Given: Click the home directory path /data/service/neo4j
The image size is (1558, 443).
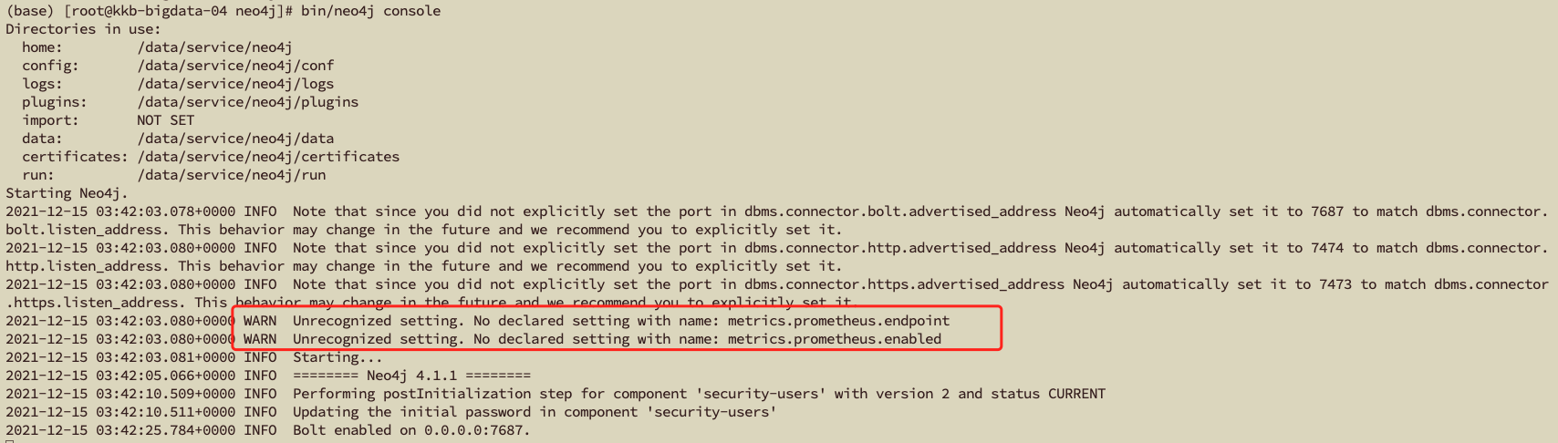Looking at the screenshot, I should pos(214,47).
